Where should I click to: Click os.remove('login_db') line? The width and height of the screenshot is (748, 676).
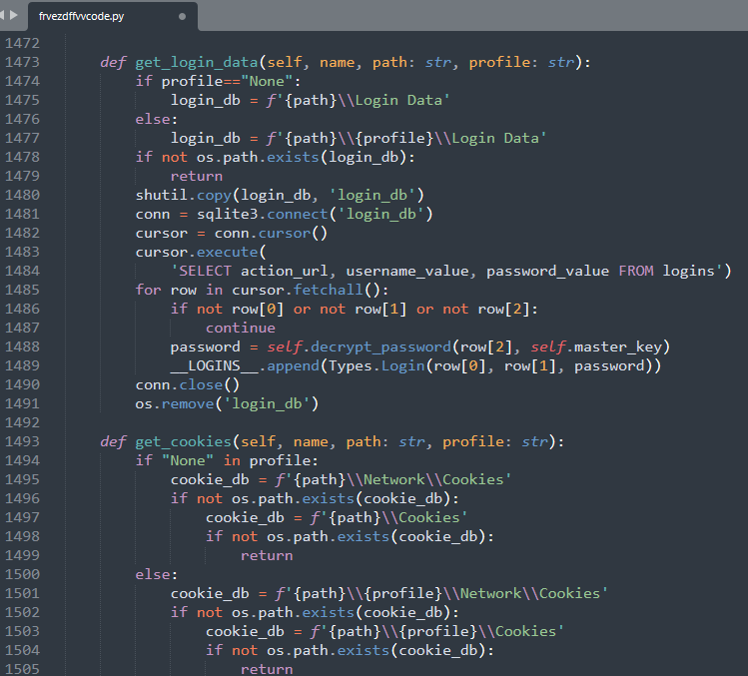pos(227,404)
